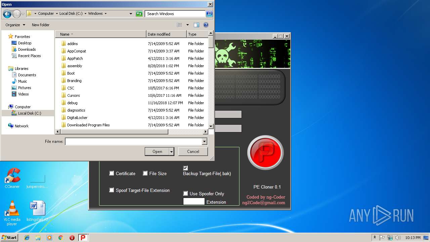Uncheck Backup Target-File(.bak) checkbox
The height and width of the screenshot is (242, 430).
point(185,168)
